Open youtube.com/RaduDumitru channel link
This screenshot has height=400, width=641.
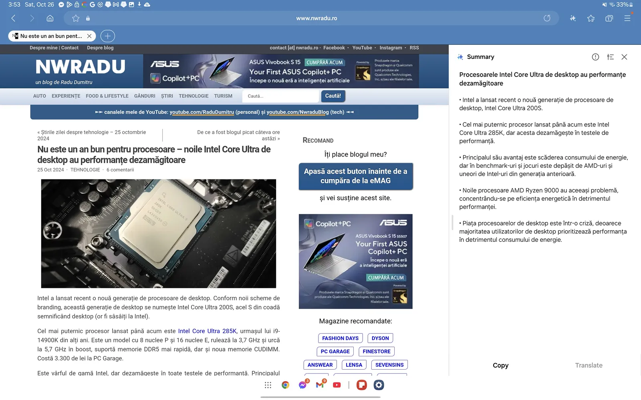point(202,112)
